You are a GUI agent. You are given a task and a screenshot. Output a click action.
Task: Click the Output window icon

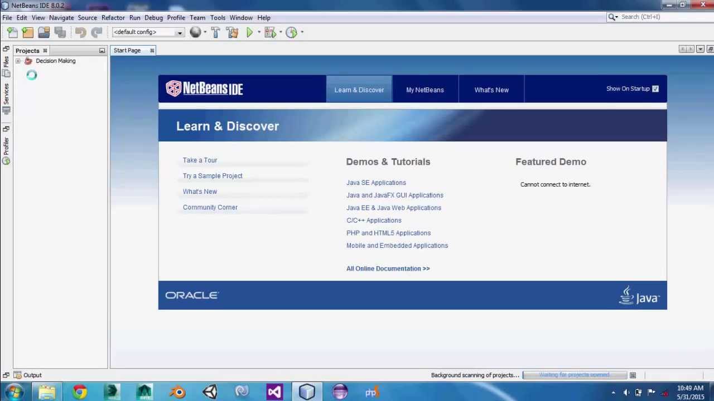[x=17, y=375]
